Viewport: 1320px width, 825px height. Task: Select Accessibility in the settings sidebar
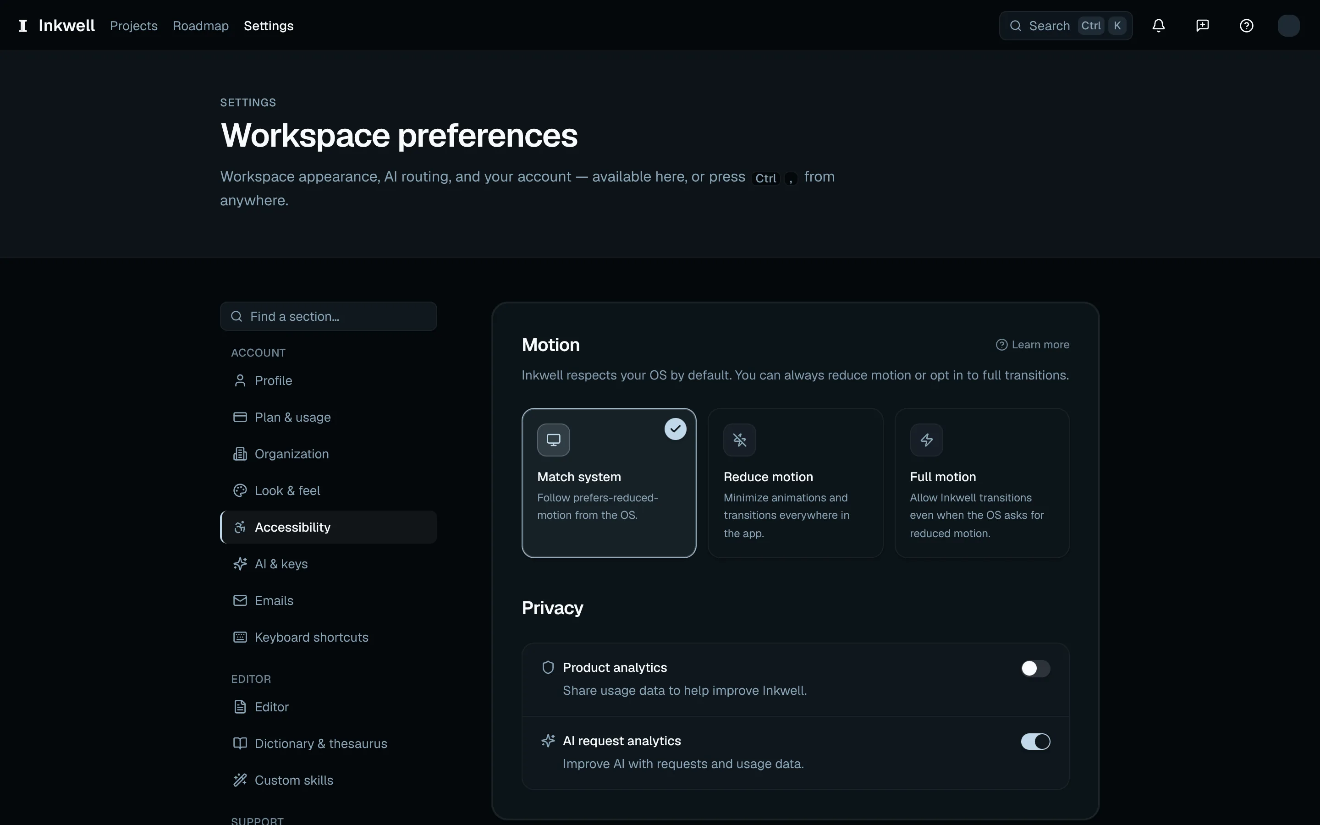[x=328, y=527]
